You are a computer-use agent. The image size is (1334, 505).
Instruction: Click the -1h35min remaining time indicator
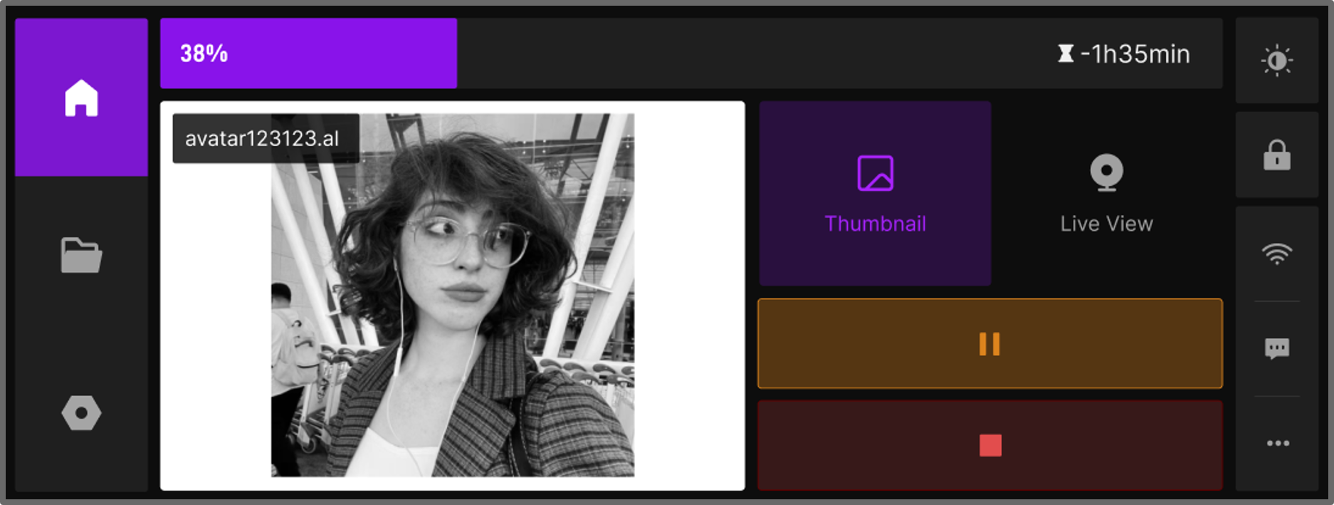point(1135,54)
